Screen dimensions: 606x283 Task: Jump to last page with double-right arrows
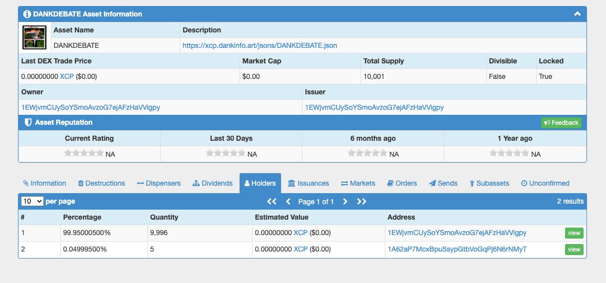tap(362, 202)
